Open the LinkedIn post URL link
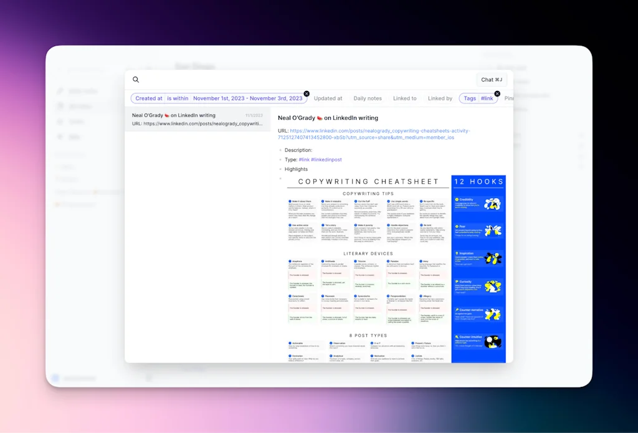The image size is (638, 433). [374, 134]
